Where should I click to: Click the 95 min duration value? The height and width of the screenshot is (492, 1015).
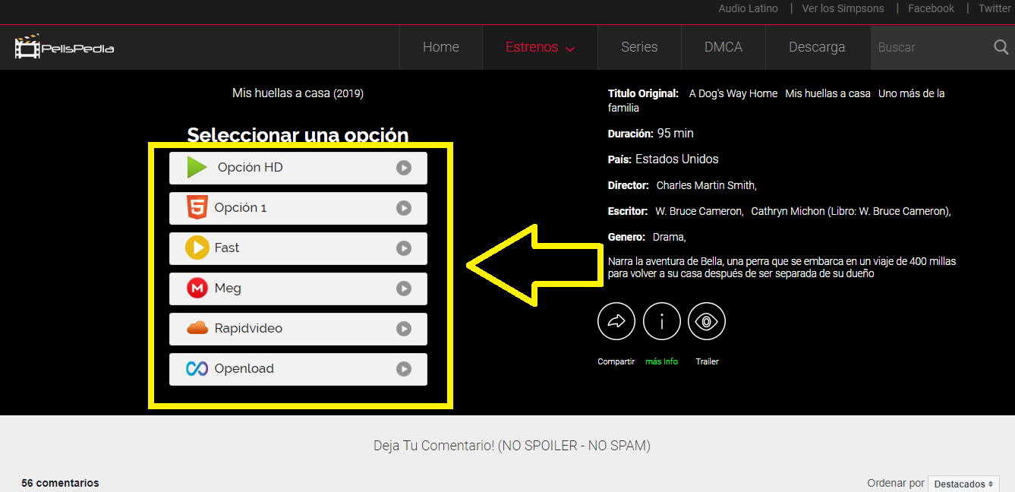tap(676, 134)
